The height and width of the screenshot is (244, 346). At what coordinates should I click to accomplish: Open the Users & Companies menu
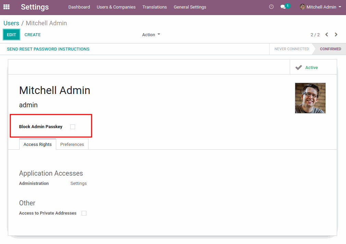pos(116,7)
